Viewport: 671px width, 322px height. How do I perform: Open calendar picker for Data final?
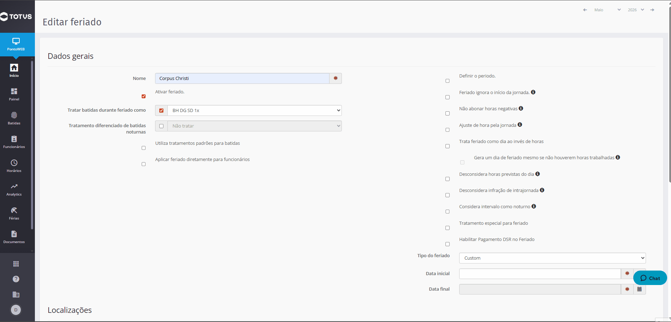(x=640, y=289)
